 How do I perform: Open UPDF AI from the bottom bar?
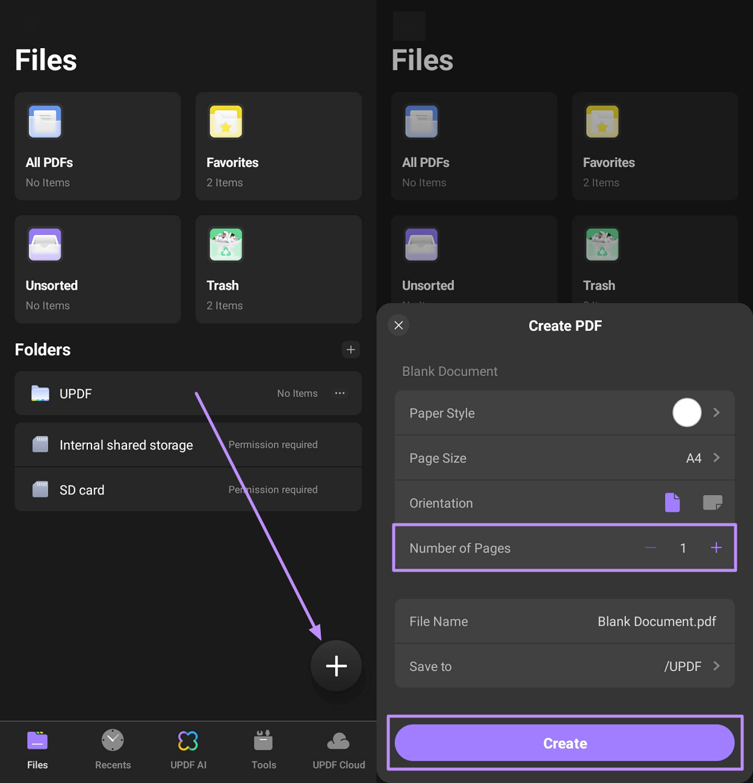tap(188, 749)
